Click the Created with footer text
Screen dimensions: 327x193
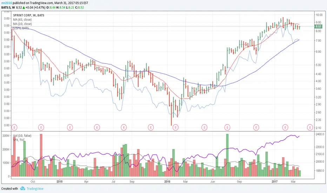point(9,189)
